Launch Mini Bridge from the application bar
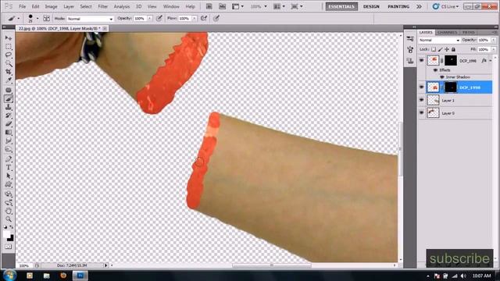 coord(222,6)
